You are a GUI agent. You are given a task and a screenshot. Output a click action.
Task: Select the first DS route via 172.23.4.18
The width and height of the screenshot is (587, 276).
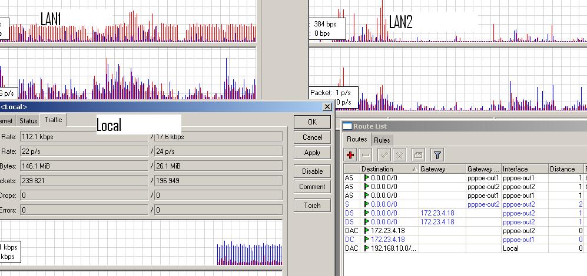465,213
